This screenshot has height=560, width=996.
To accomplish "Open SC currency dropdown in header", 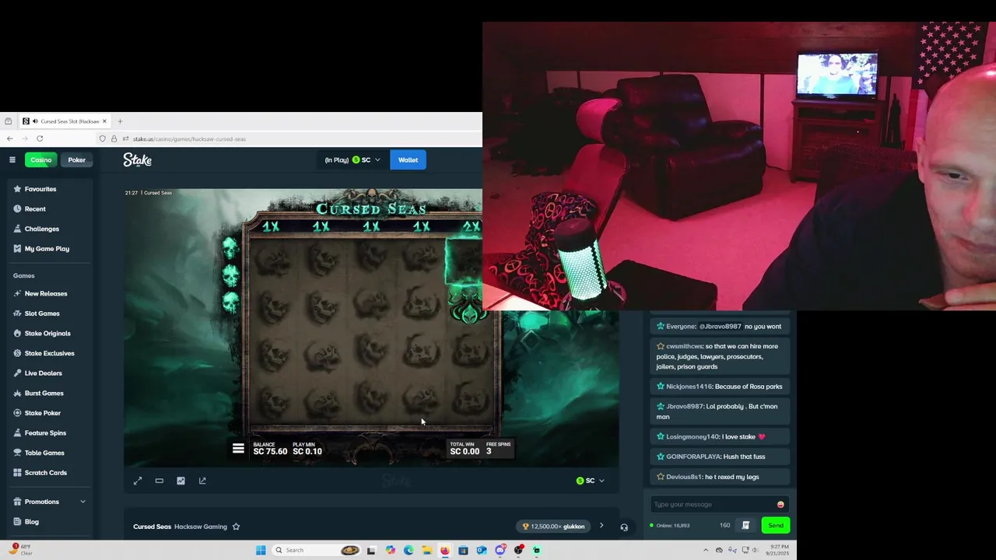I will [352, 159].
